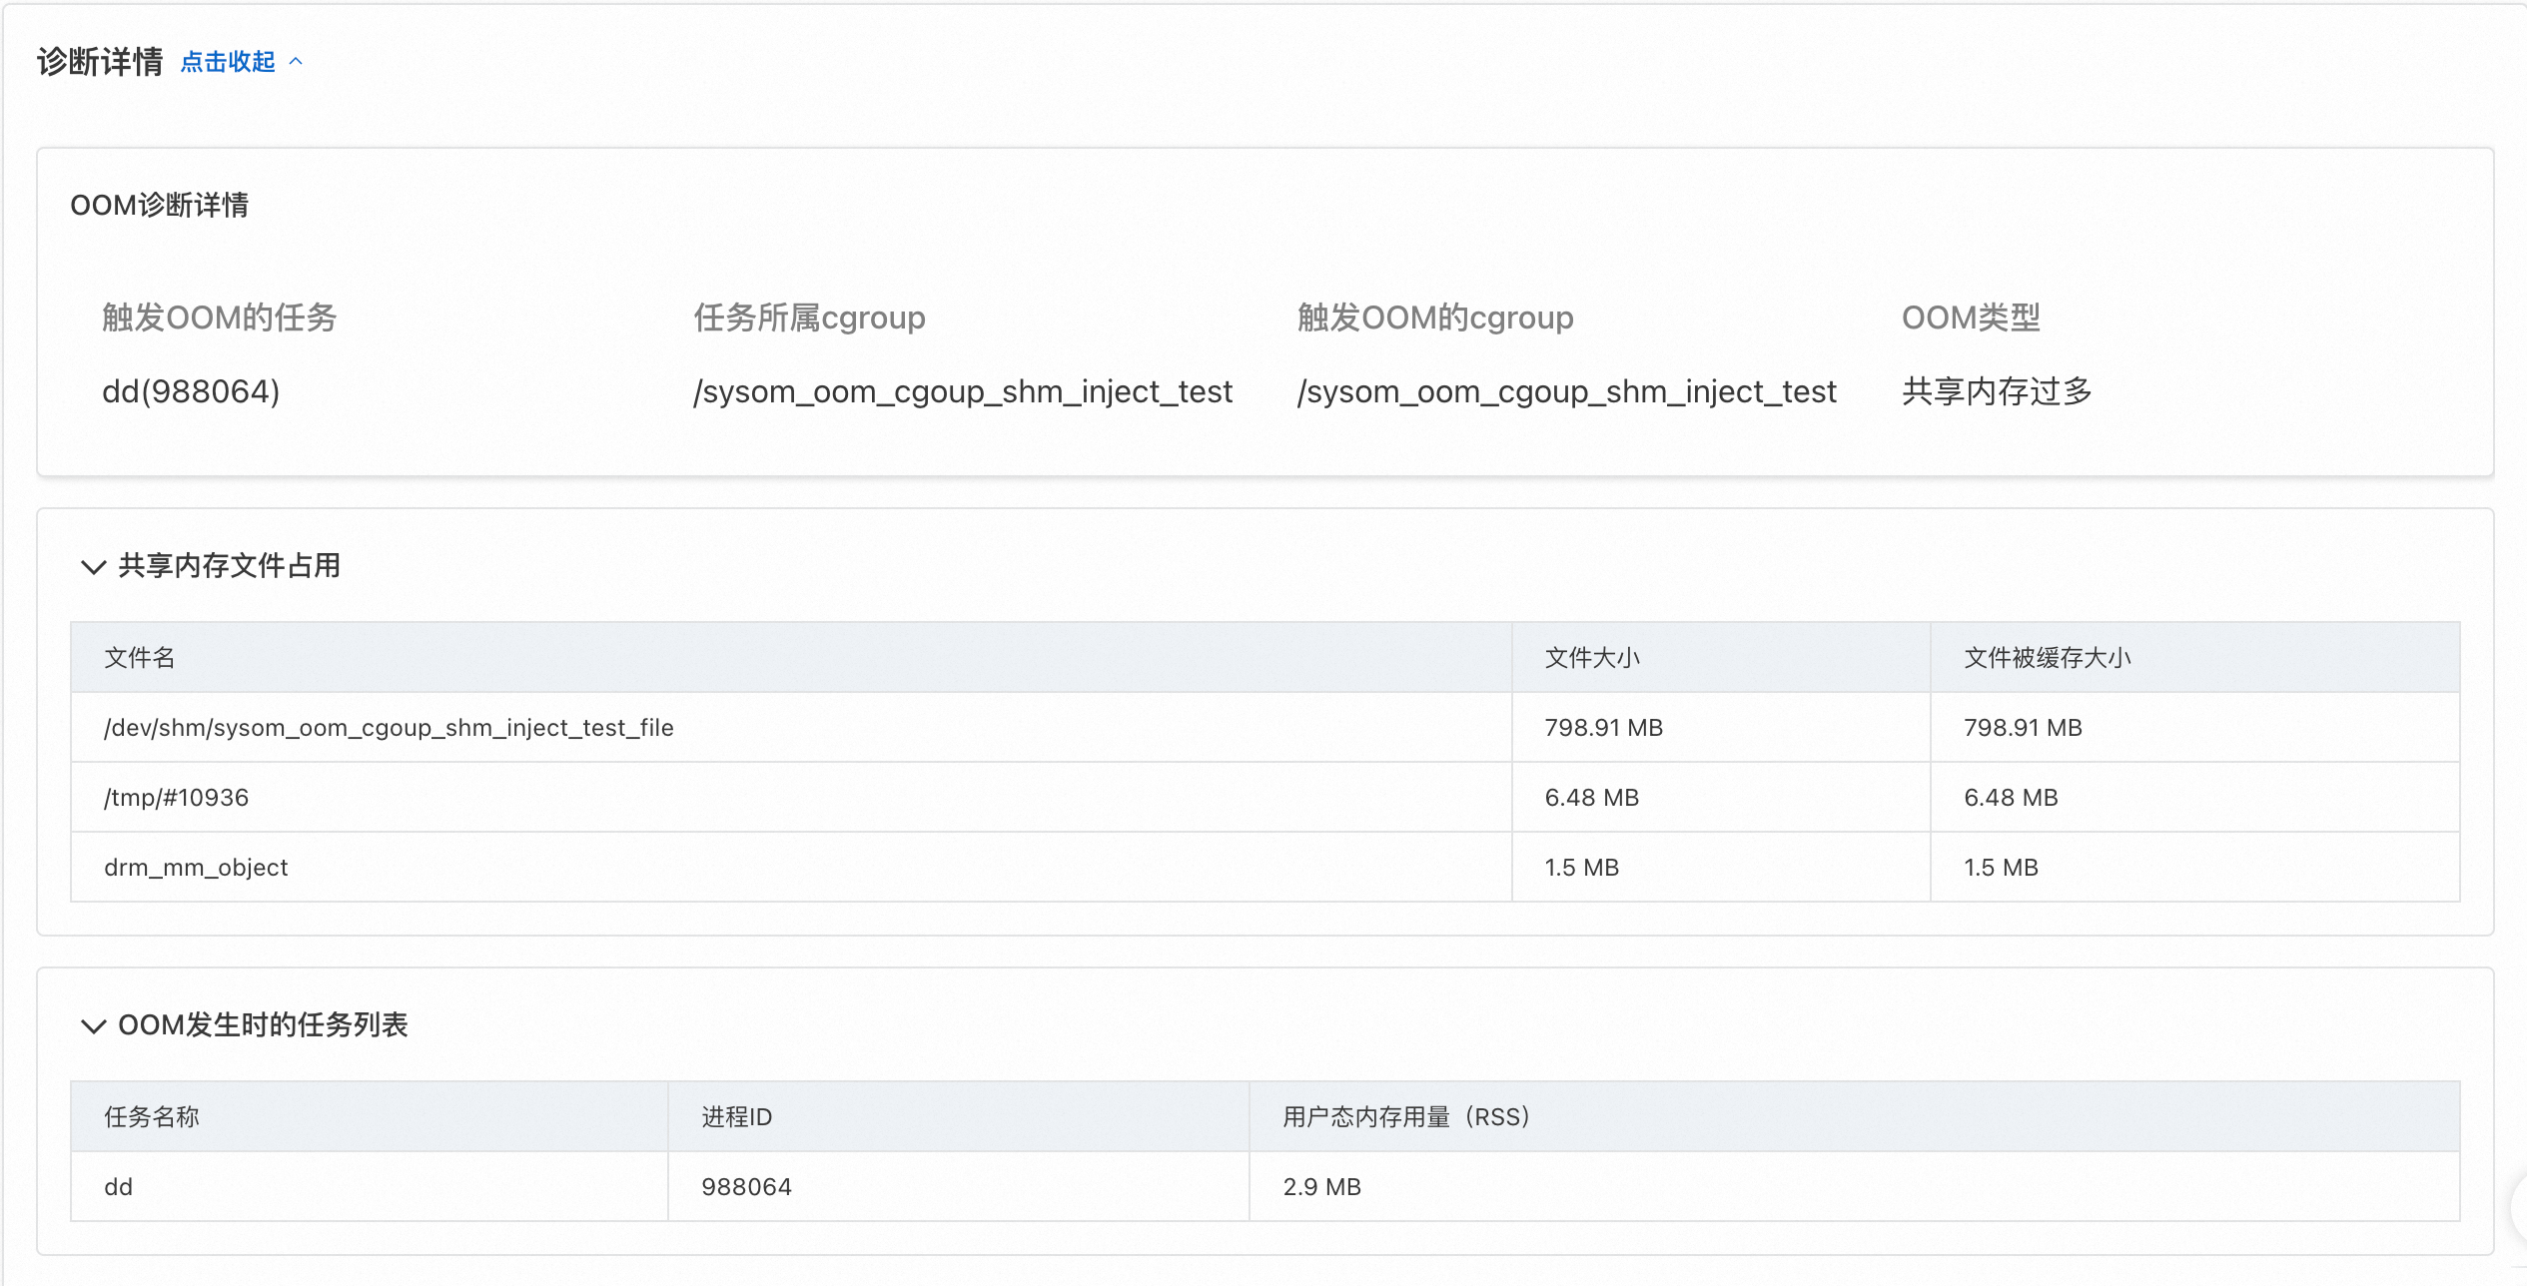The height and width of the screenshot is (1286, 2527).
Task: Select the cgroup path under 触发OOM的cgroup
Action: 1566,391
